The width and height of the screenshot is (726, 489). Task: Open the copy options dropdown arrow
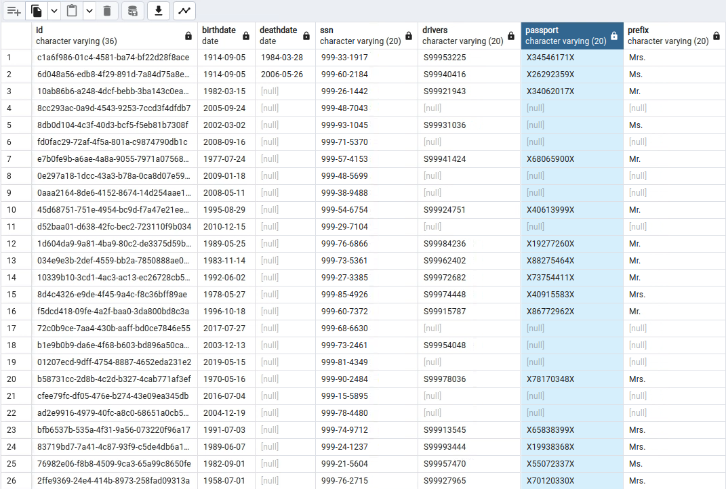54,11
